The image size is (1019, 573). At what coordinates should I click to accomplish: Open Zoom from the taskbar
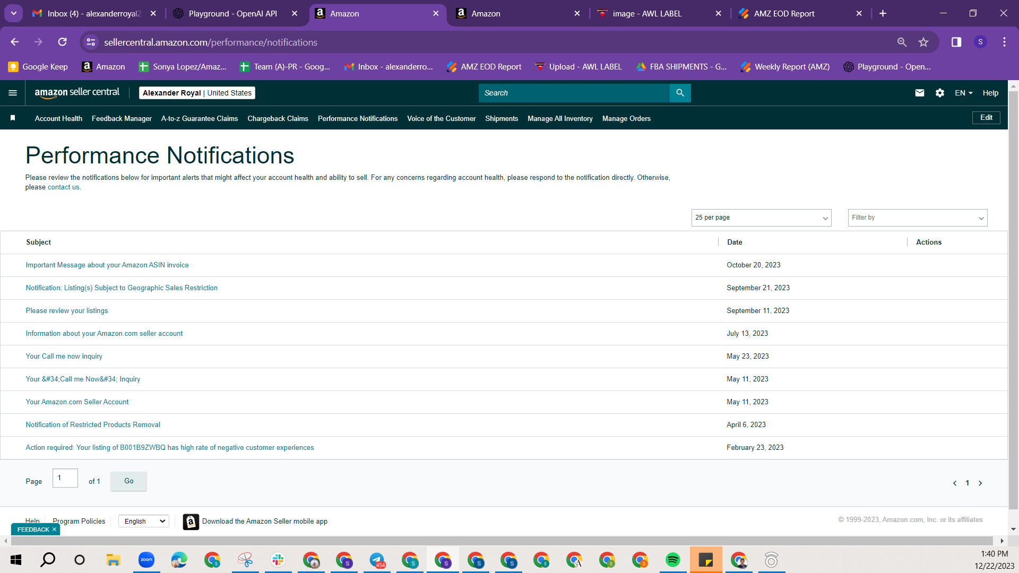[x=146, y=560]
